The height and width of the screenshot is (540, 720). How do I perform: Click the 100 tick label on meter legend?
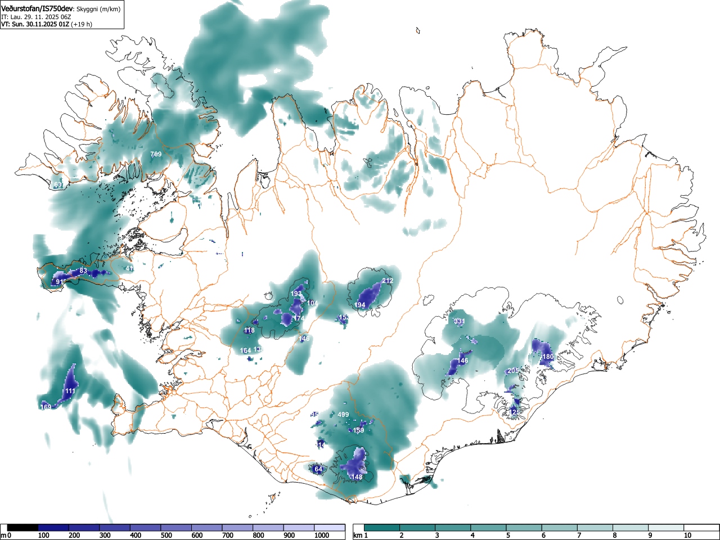pos(43,535)
